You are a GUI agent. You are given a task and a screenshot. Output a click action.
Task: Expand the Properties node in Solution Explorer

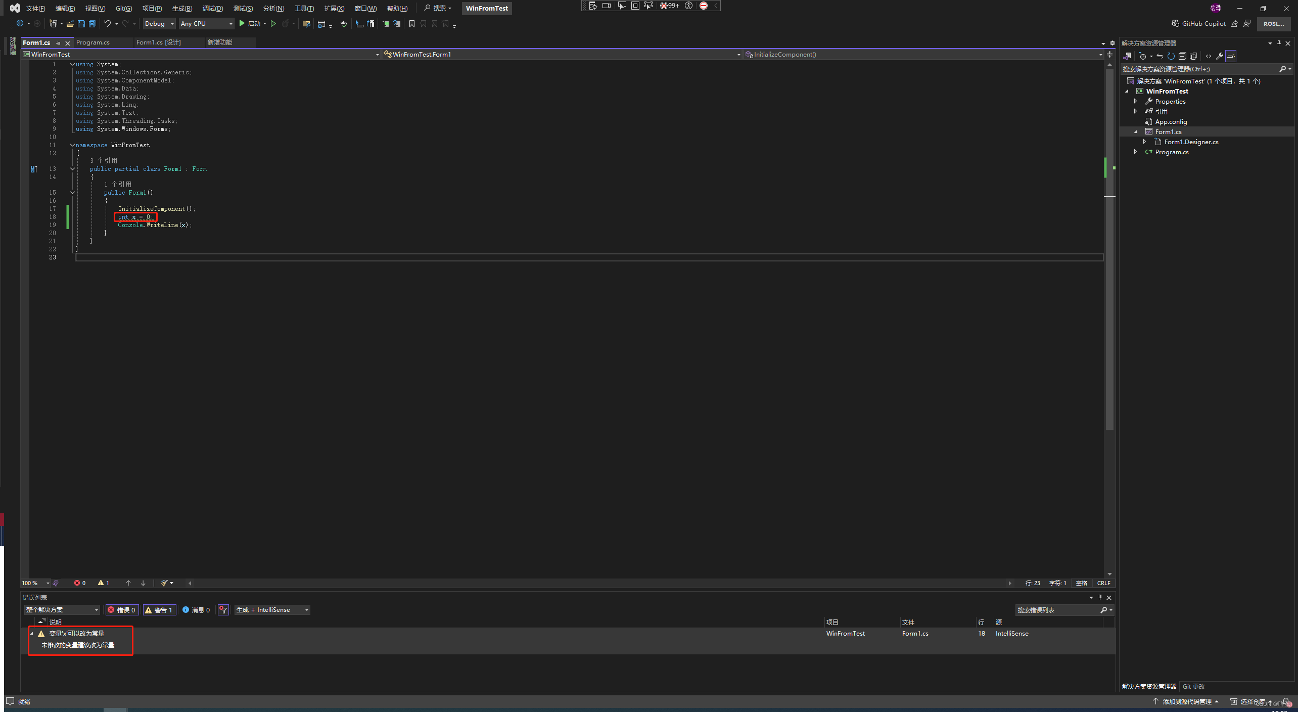1136,101
